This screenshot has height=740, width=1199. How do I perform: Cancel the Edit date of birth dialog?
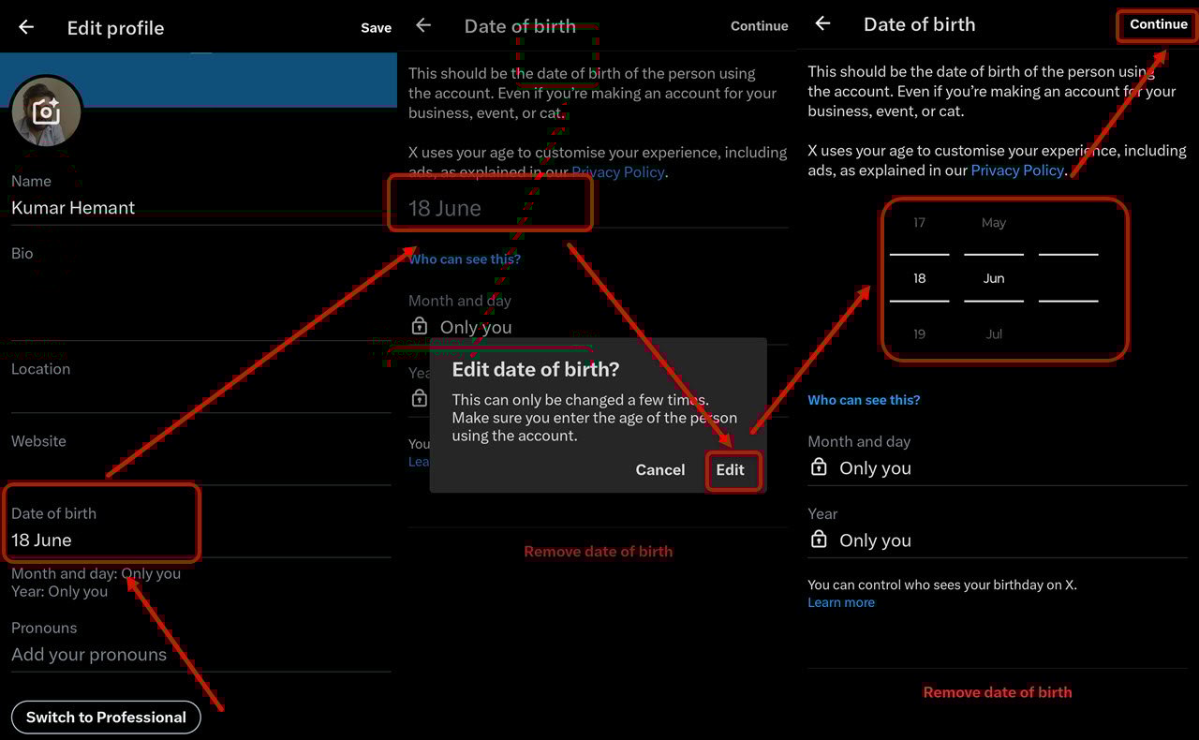point(659,470)
